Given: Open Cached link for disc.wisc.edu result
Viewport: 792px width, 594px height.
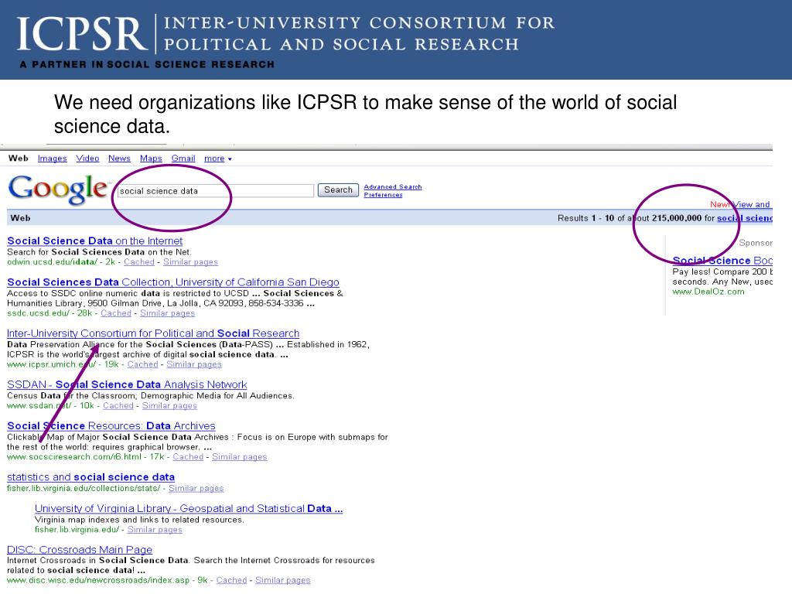Looking at the screenshot, I should pyautogui.click(x=231, y=580).
